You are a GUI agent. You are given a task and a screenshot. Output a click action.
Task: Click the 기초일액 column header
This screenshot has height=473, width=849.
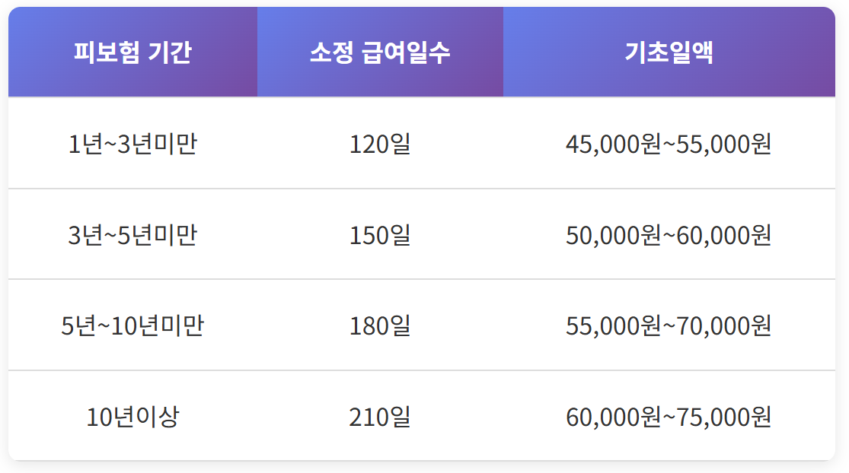point(669,52)
